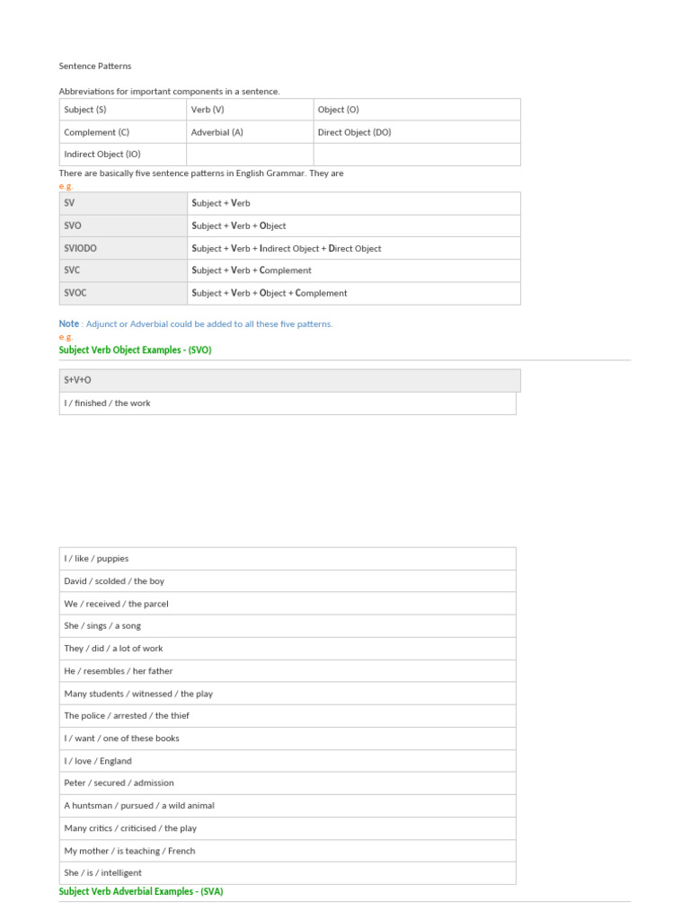Click the Sentence Patterns title text
Image resolution: width=690 pixels, height=920 pixels.
click(95, 66)
